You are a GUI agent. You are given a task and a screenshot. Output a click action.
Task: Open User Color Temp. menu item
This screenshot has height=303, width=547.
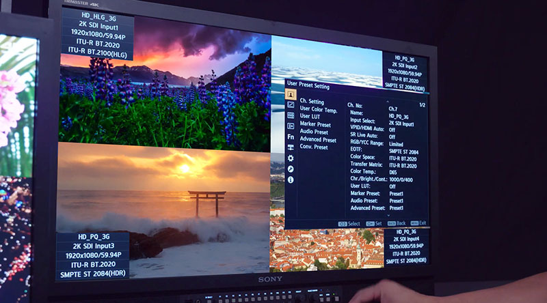point(319,109)
